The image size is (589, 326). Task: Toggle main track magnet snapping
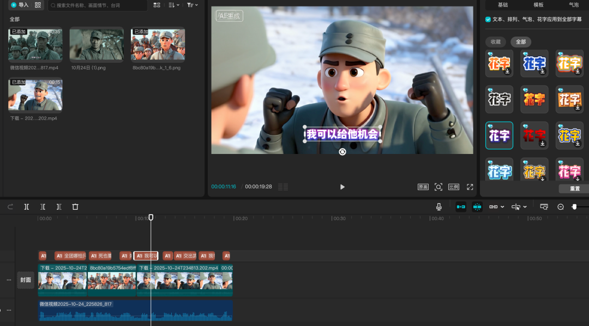pyautogui.click(x=461, y=207)
